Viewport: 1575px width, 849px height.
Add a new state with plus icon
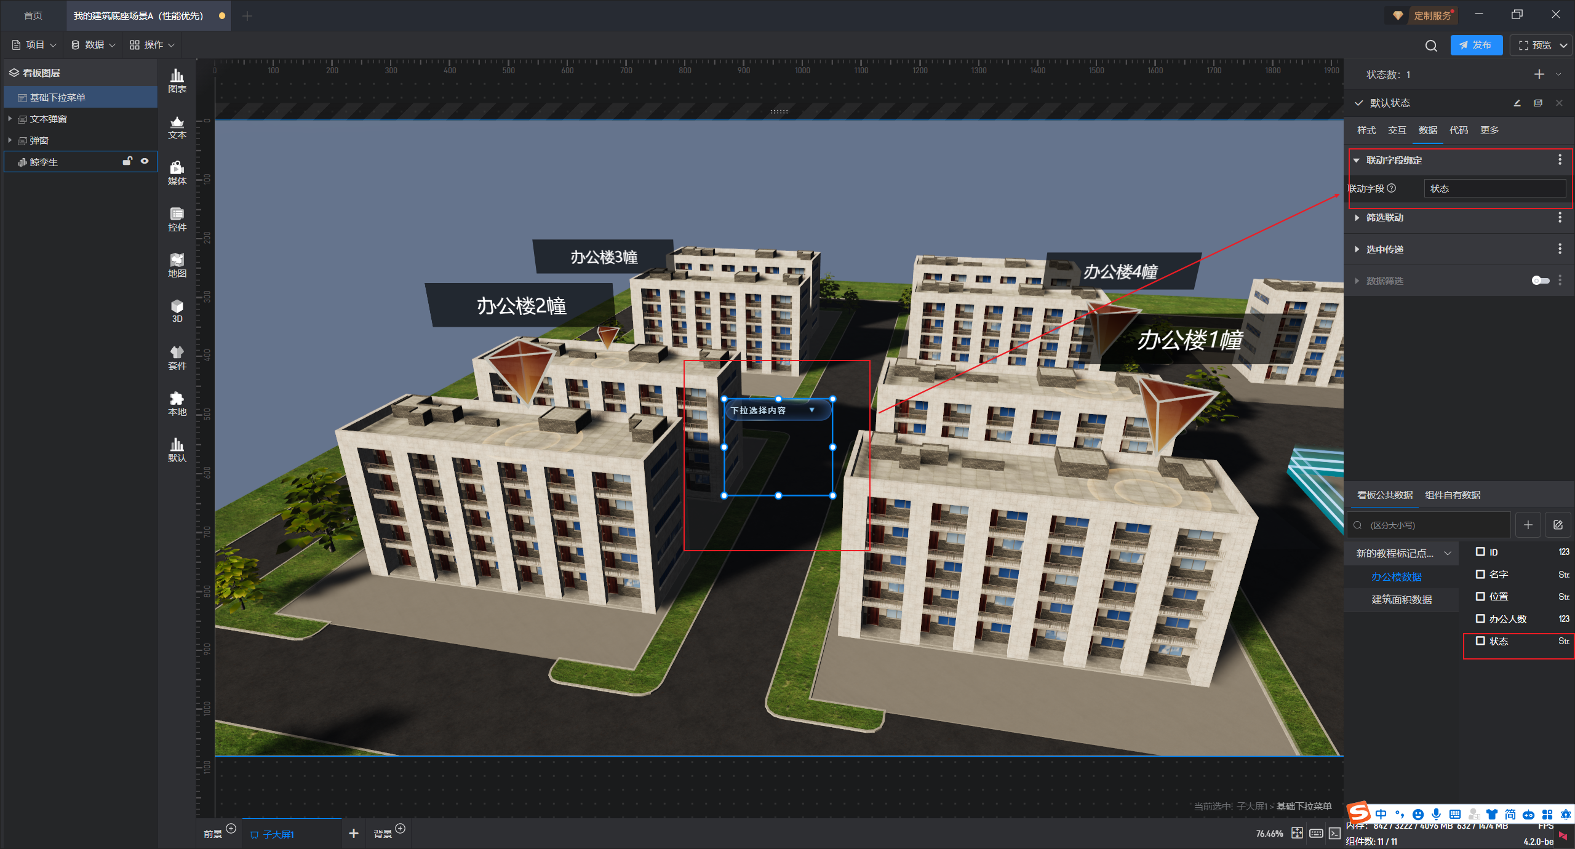[1539, 74]
